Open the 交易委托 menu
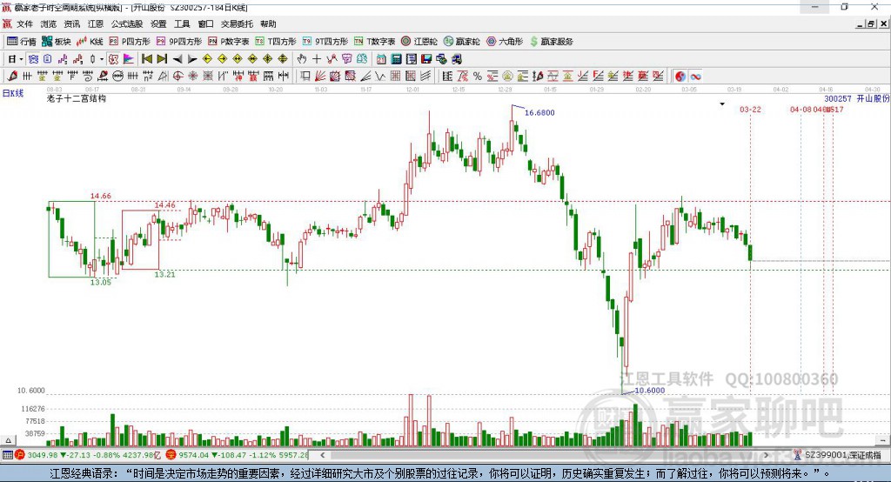The height and width of the screenshot is (482, 891). coord(237,23)
